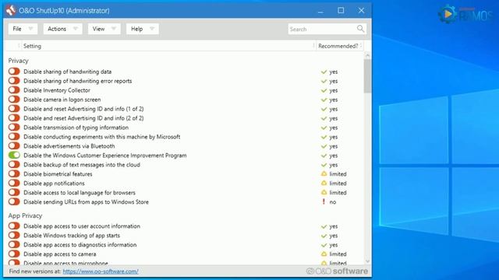
Task: Click 'yes' label for typing information row
Action: [334, 128]
